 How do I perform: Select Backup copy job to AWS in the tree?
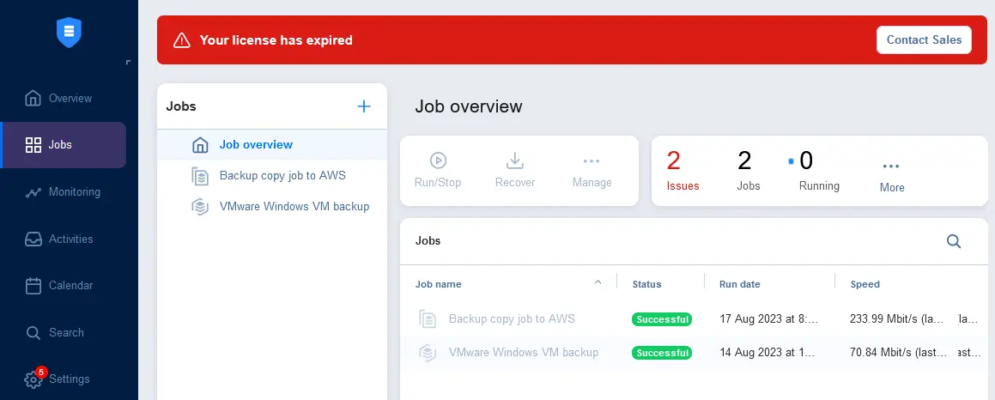point(272,176)
